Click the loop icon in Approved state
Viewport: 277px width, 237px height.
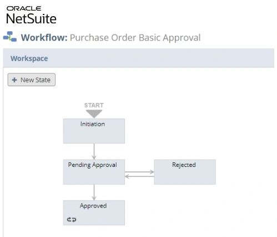click(x=72, y=220)
